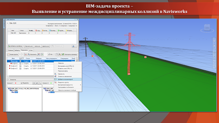Toggle the Выделить checkbox for Элемент 1
219x123 pixels.
pyautogui.click(x=22, y=83)
